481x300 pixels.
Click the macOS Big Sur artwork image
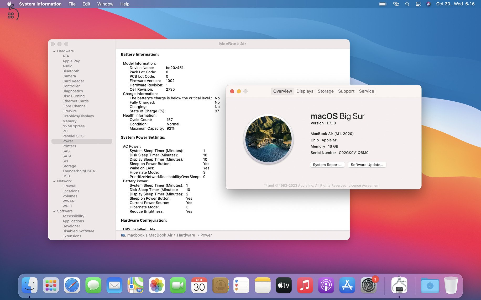(268, 139)
